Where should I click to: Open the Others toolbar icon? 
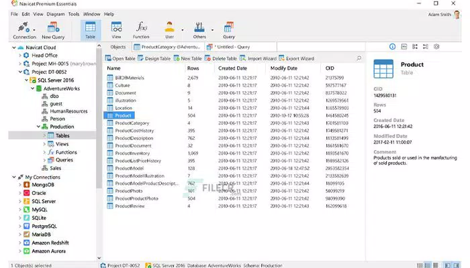click(199, 30)
